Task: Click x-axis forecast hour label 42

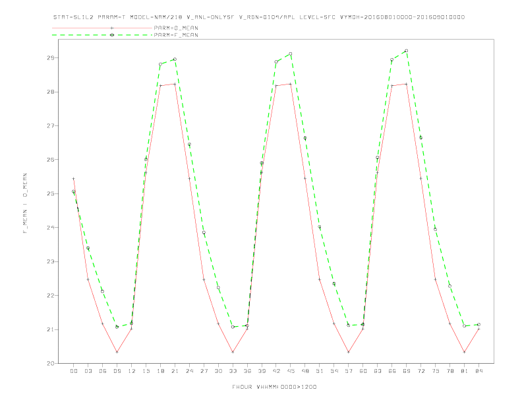Action: pyautogui.click(x=276, y=371)
